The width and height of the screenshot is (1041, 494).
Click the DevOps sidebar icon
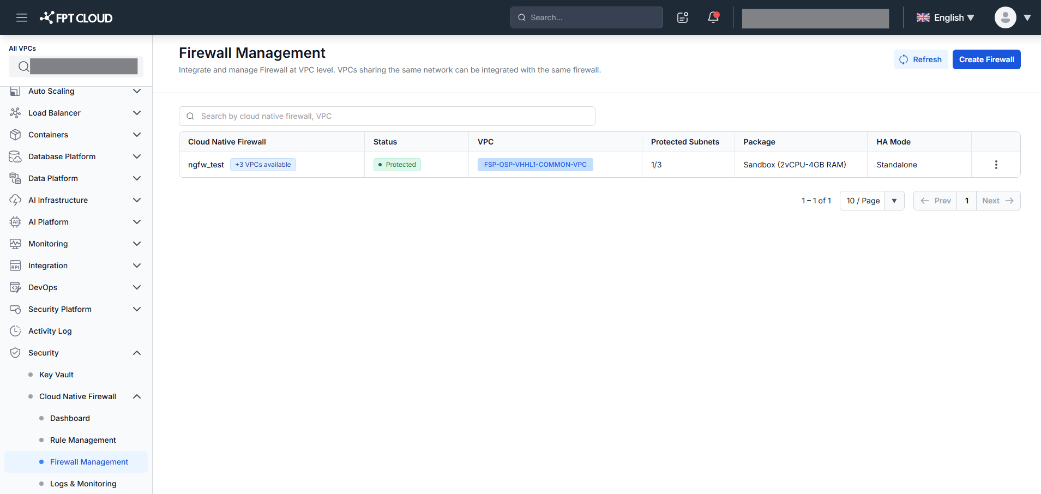coord(15,287)
